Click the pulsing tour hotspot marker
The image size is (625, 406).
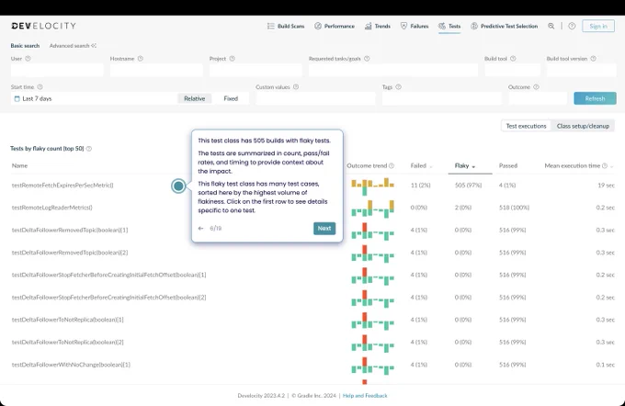click(178, 186)
